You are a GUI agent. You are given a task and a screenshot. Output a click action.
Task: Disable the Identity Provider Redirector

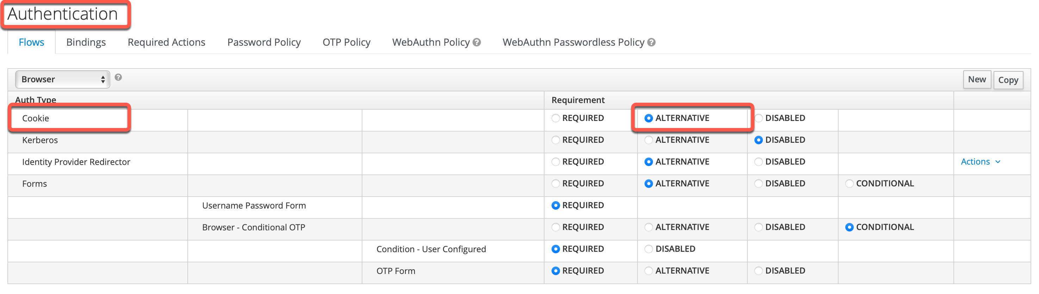click(x=758, y=161)
